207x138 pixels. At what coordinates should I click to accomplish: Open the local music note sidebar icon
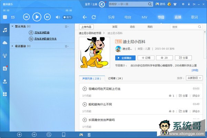coord(5,30)
